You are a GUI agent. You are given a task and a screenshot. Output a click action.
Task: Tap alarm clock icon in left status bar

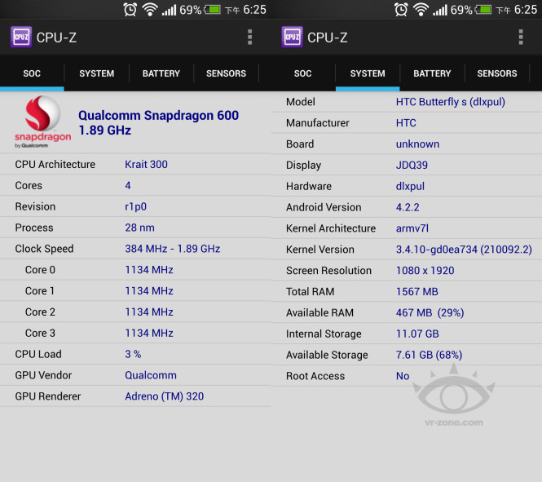coord(130,9)
